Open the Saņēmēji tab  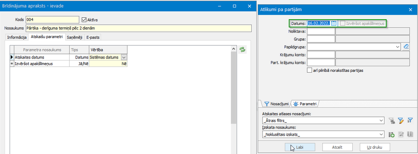click(75, 38)
